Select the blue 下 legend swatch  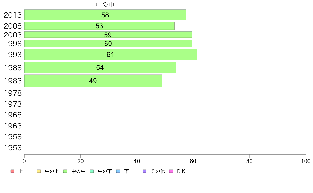pyautogui.click(x=118, y=171)
